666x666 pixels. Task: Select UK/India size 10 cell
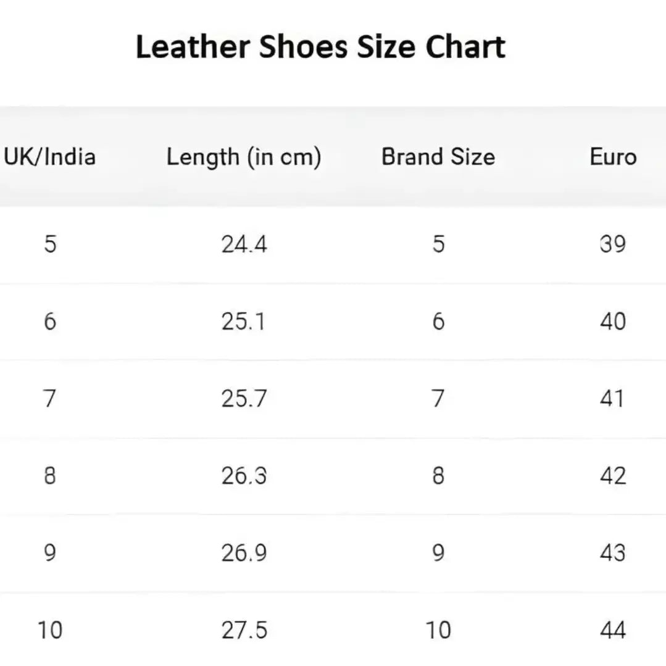pos(50,630)
